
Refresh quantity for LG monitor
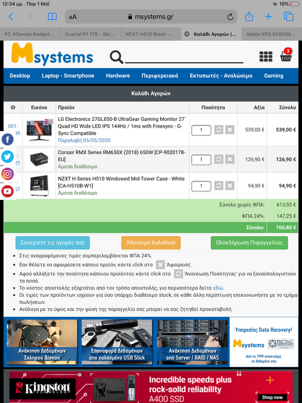click(x=219, y=130)
